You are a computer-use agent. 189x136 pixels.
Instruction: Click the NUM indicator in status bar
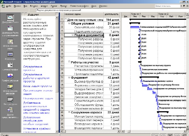pyautogui.click(x=170, y=135)
